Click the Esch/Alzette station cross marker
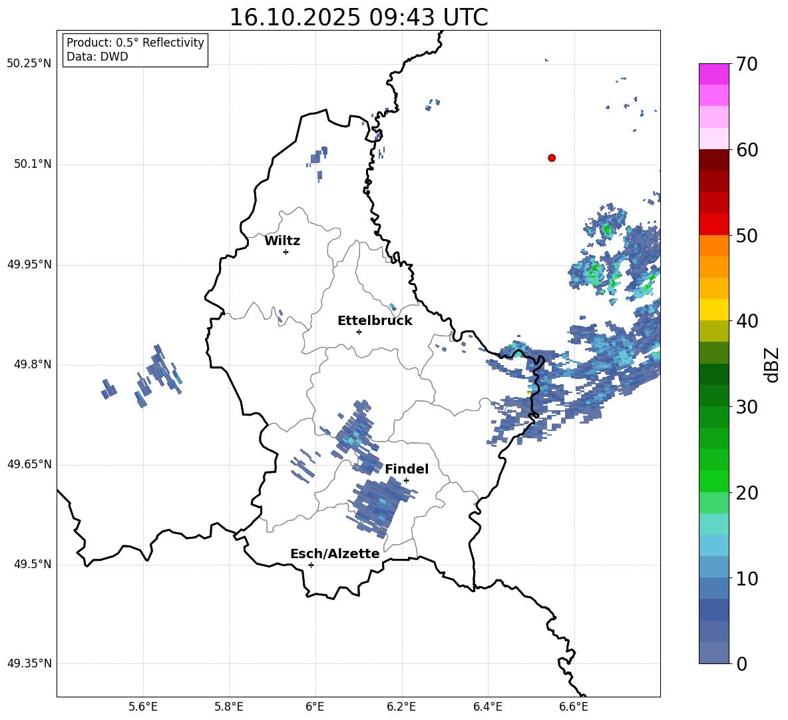 pos(311,565)
